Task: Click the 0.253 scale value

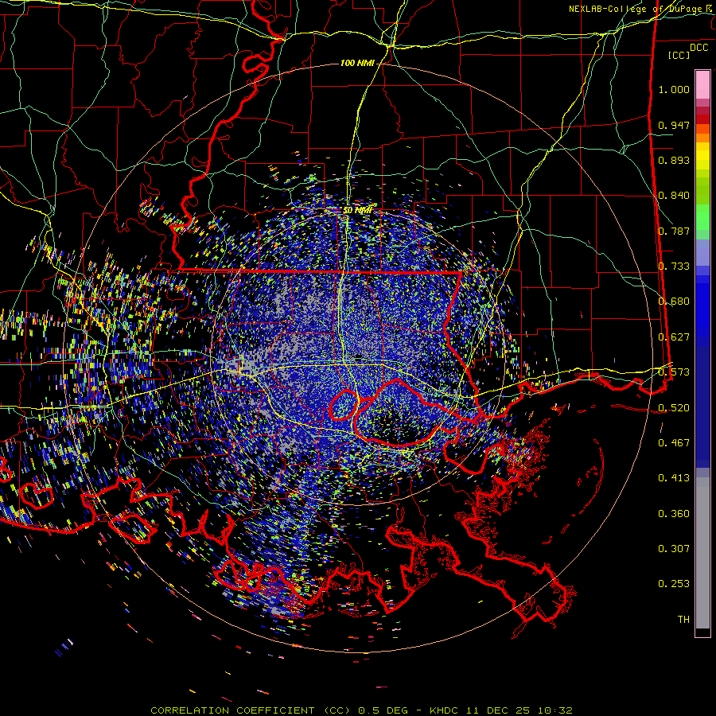Action: (x=674, y=584)
